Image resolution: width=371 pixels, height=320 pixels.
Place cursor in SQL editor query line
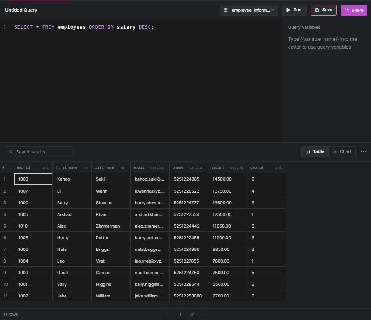[x=84, y=27]
